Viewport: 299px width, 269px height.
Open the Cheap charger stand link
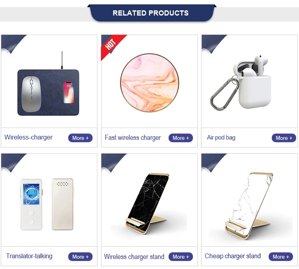click(233, 256)
